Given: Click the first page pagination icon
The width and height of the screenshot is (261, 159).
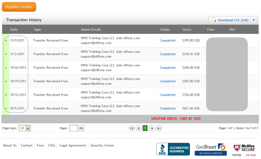Looking at the screenshot, I should [x=132, y=128].
